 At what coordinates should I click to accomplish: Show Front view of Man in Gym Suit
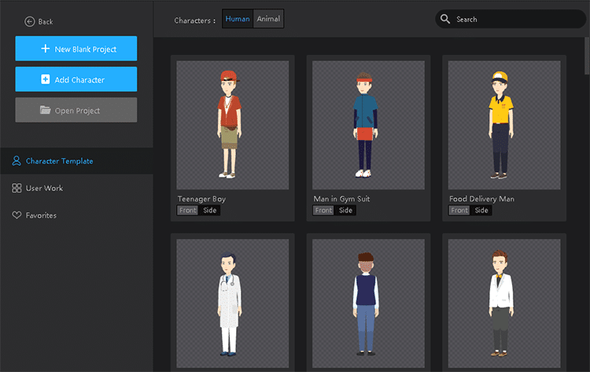pyautogui.click(x=323, y=210)
